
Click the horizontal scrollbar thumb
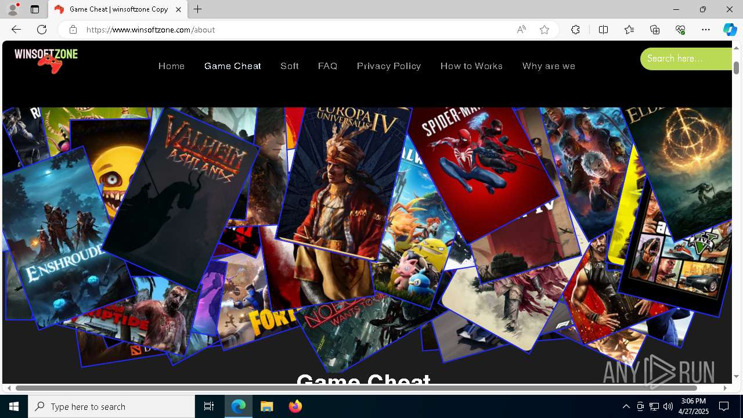356,388
